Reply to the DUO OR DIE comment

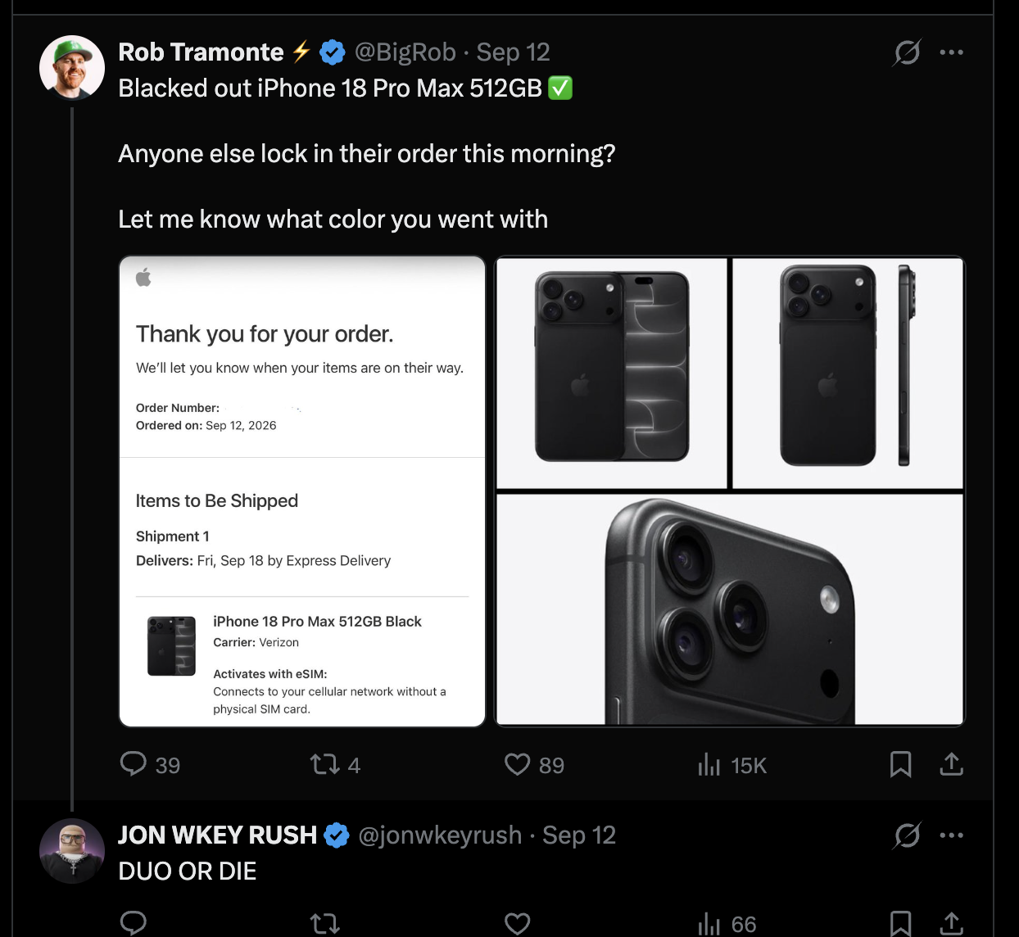[x=134, y=924]
